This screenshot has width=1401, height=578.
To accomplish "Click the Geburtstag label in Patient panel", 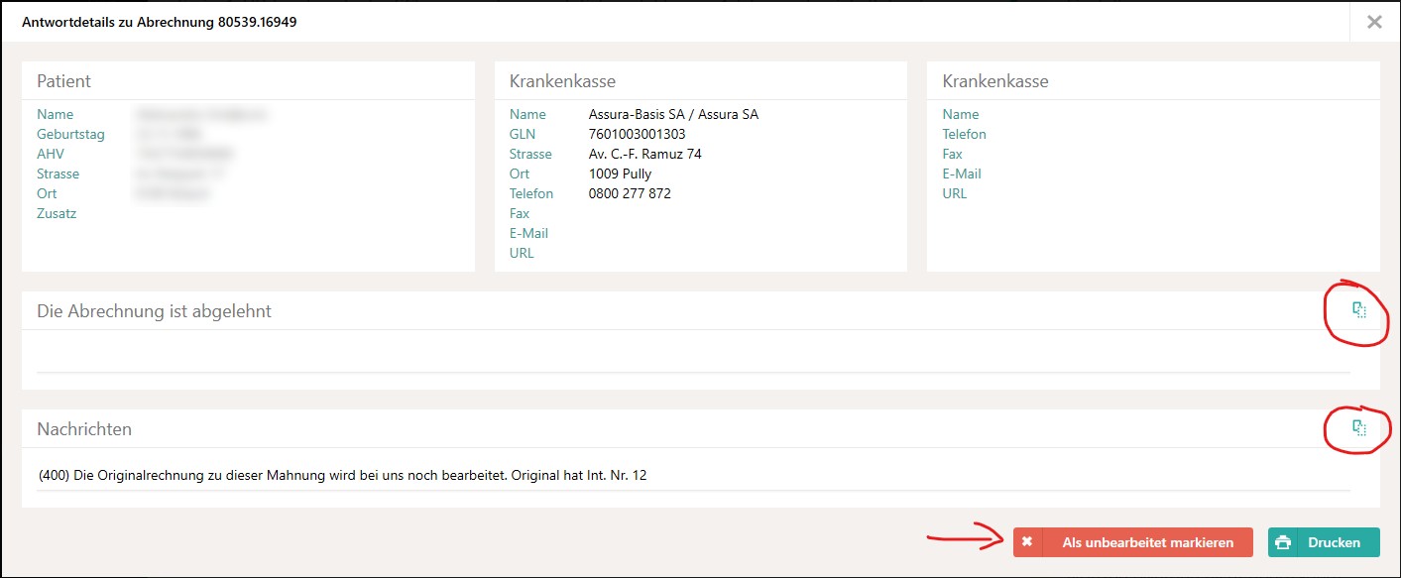I will (70, 134).
